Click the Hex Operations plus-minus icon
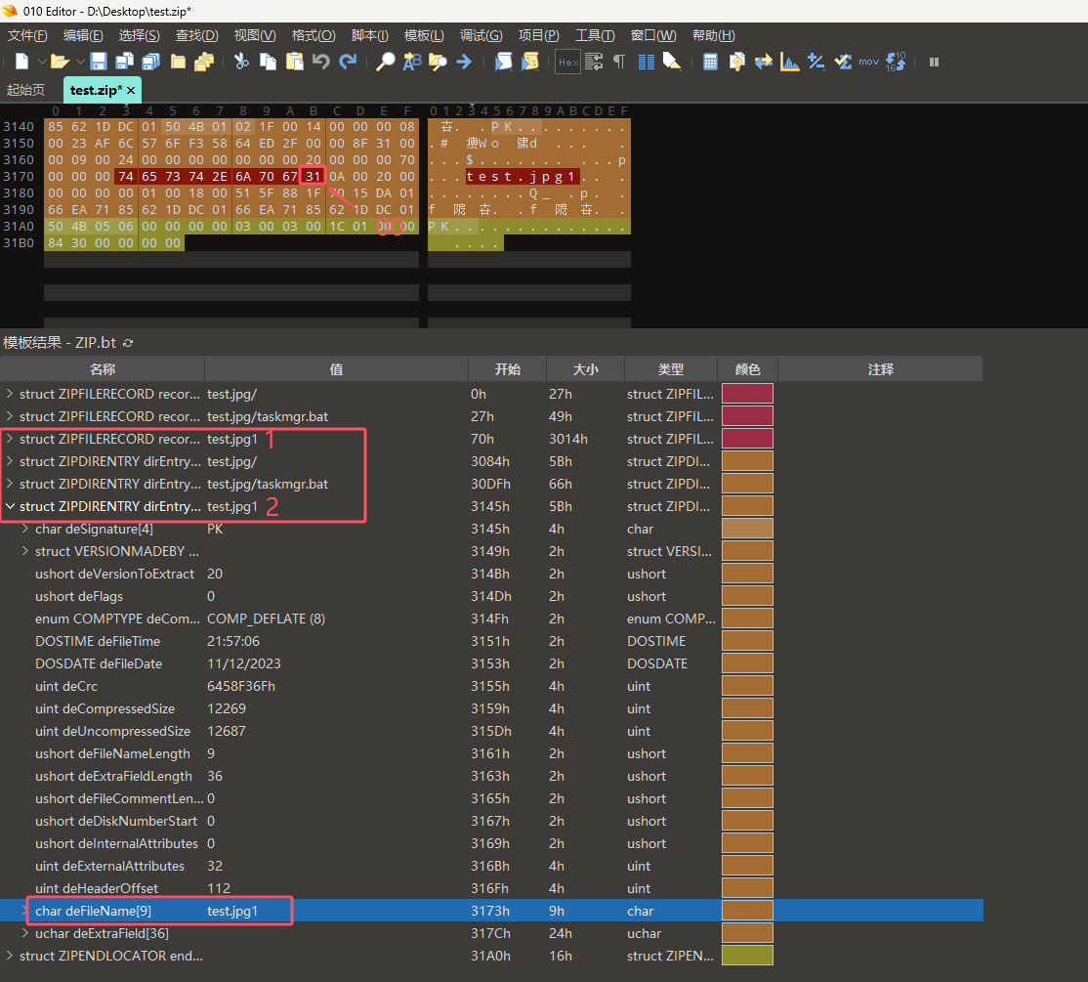1088x982 pixels. [x=816, y=62]
